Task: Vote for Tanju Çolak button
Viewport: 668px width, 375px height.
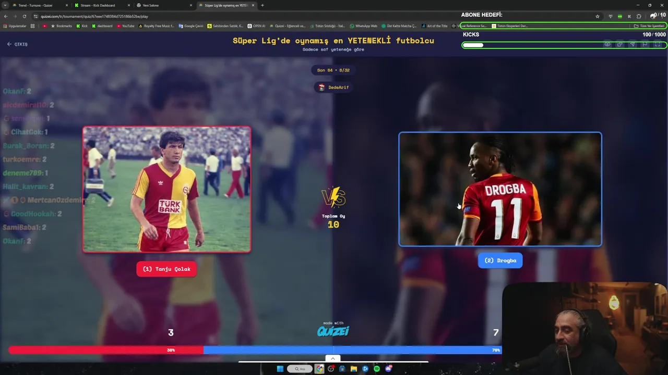Action: (x=166, y=269)
